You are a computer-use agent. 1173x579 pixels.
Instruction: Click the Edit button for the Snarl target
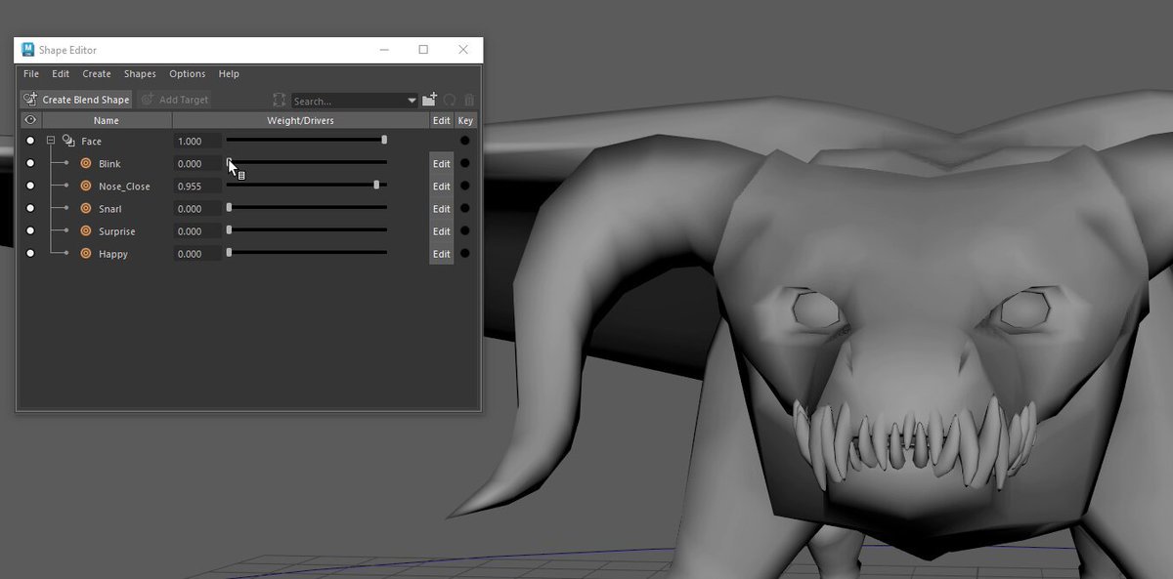(x=442, y=209)
